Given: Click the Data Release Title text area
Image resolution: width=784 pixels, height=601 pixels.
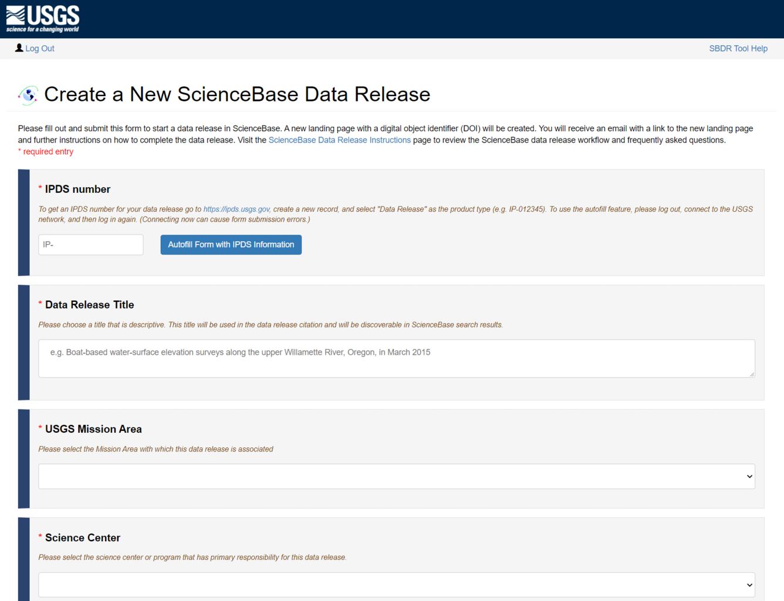Looking at the screenshot, I should click(x=397, y=358).
